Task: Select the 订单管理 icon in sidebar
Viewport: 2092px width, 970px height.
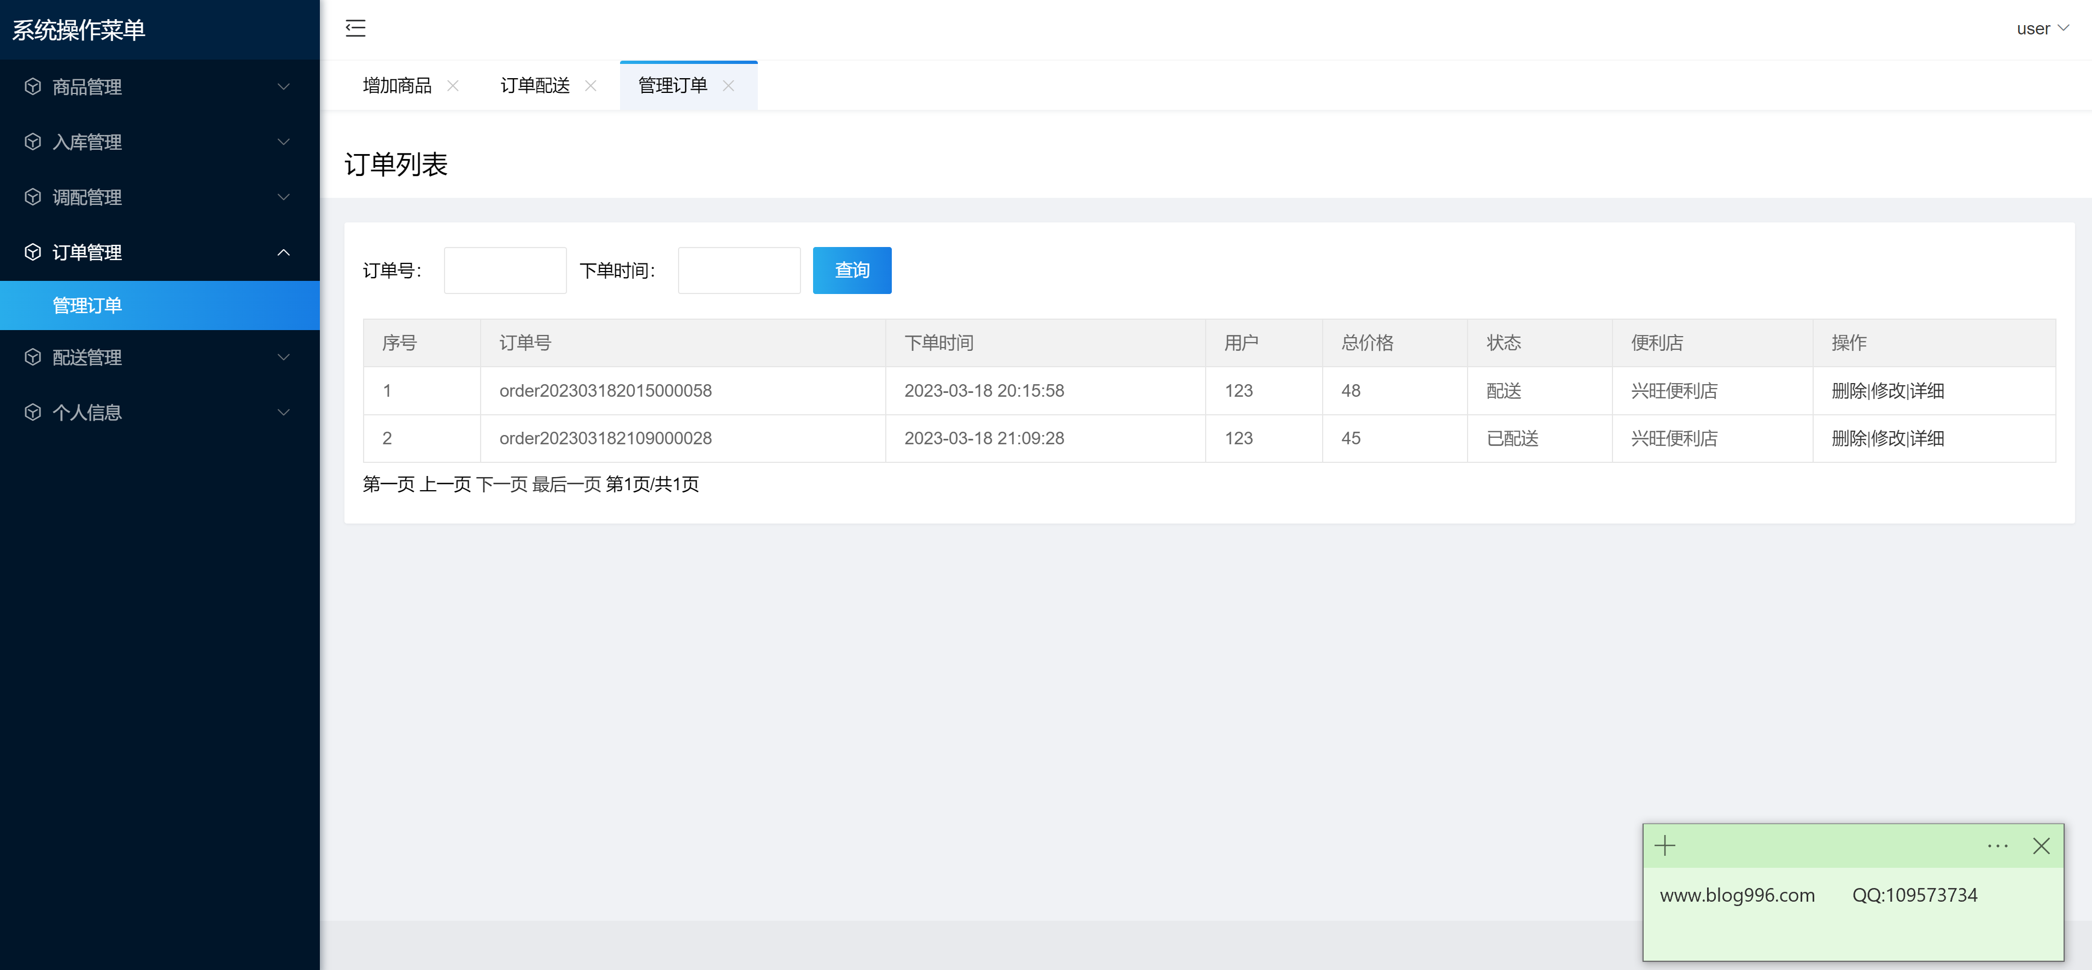Action: pos(32,252)
